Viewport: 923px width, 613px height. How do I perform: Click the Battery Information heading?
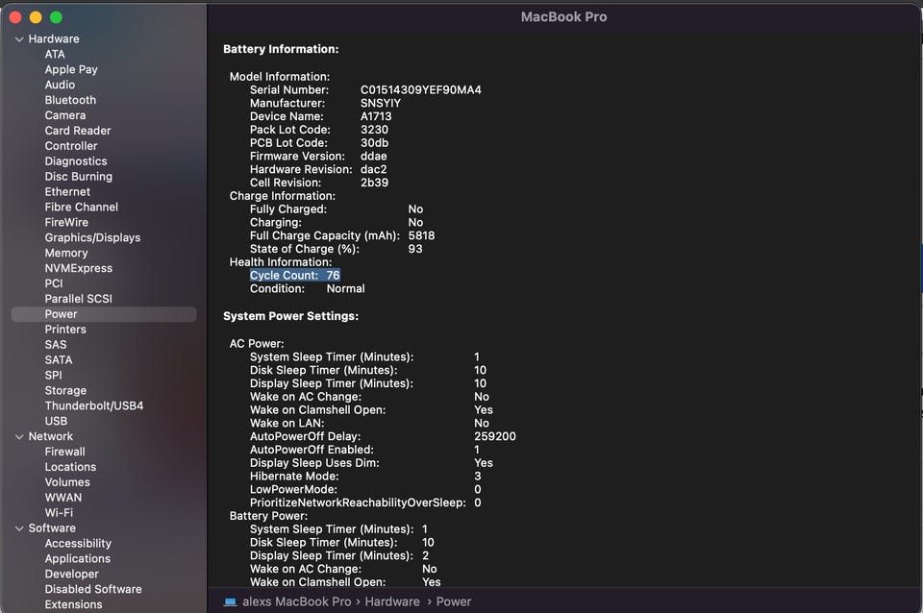pos(281,49)
